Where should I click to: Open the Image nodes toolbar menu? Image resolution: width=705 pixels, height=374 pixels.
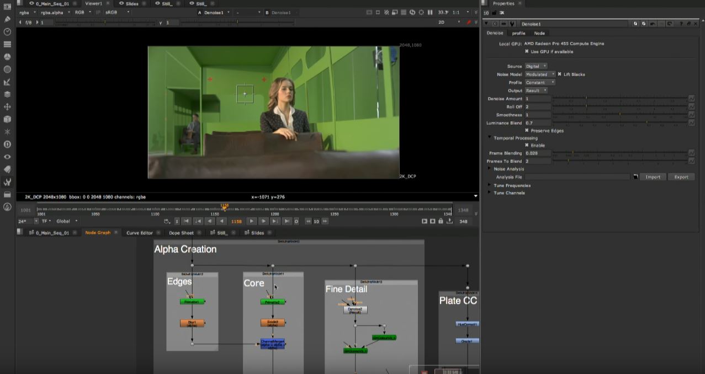(x=7, y=6)
